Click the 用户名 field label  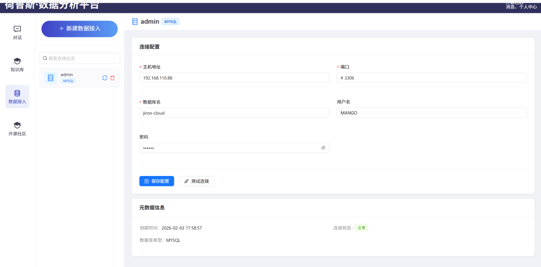344,102
